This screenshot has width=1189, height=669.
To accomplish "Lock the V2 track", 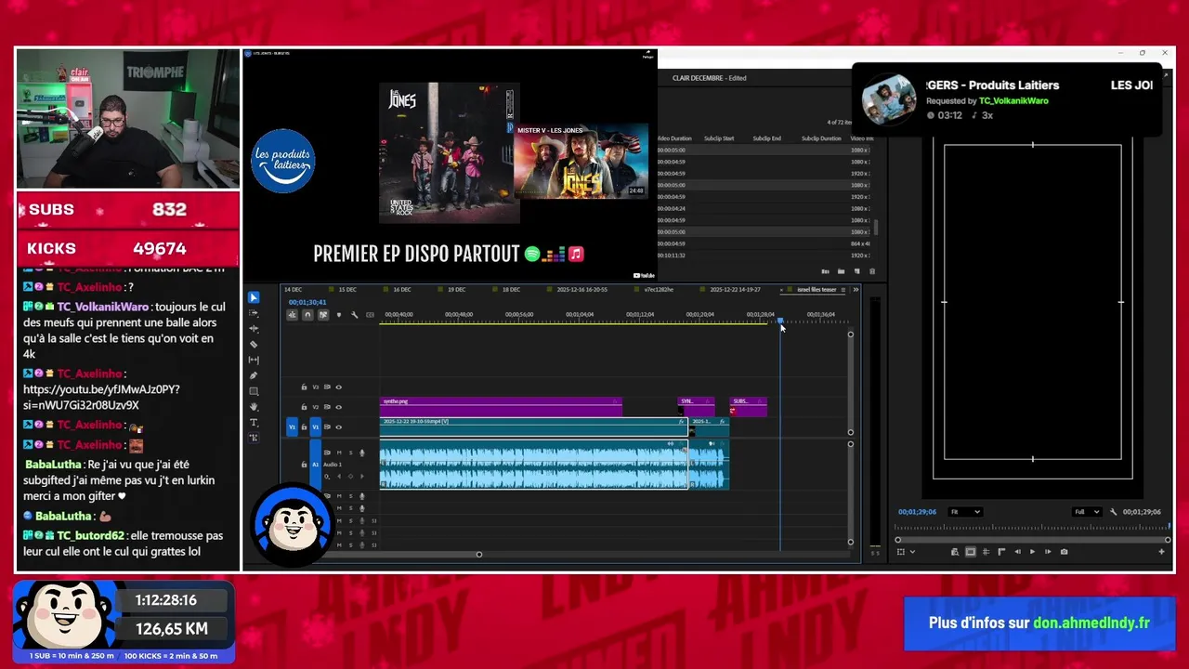I will (x=304, y=407).
